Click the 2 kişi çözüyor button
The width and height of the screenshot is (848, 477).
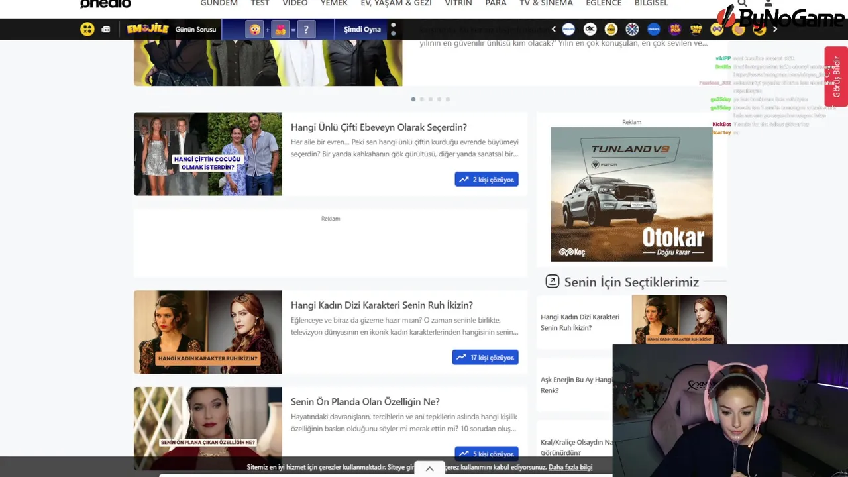(487, 180)
